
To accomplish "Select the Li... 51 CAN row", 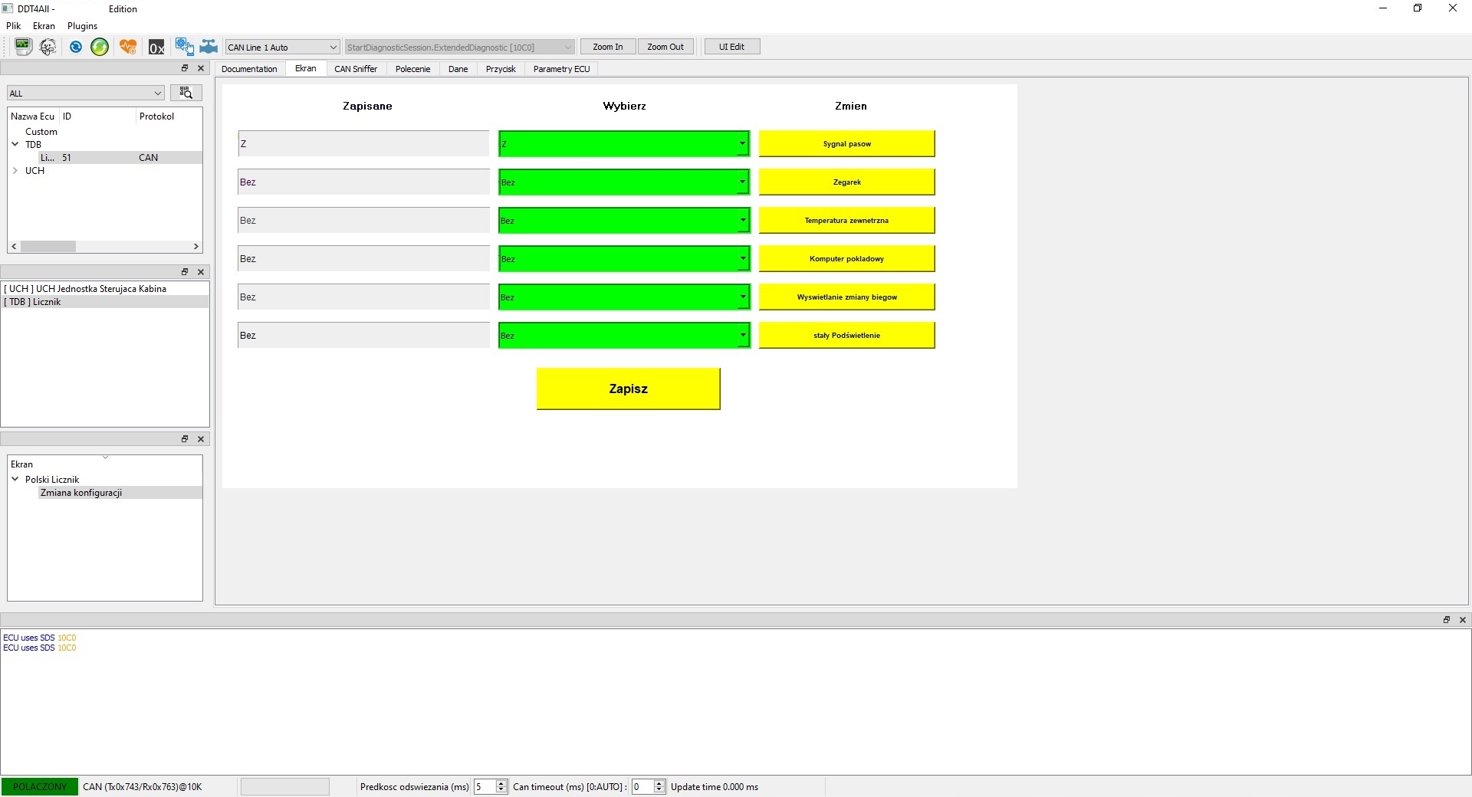I will [120, 158].
